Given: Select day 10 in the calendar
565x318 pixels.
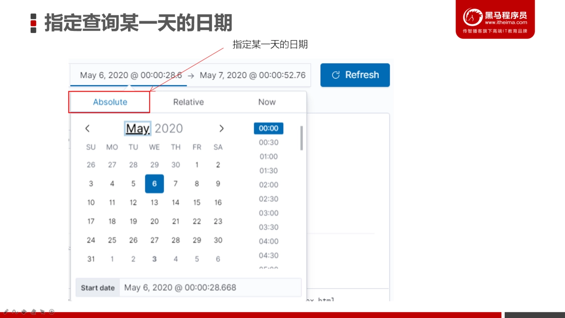Looking at the screenshot, I should click(x=91, y=202).
